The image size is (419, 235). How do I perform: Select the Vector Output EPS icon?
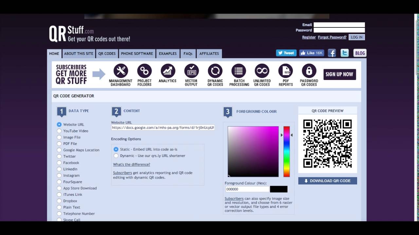[x=191, y=71]
